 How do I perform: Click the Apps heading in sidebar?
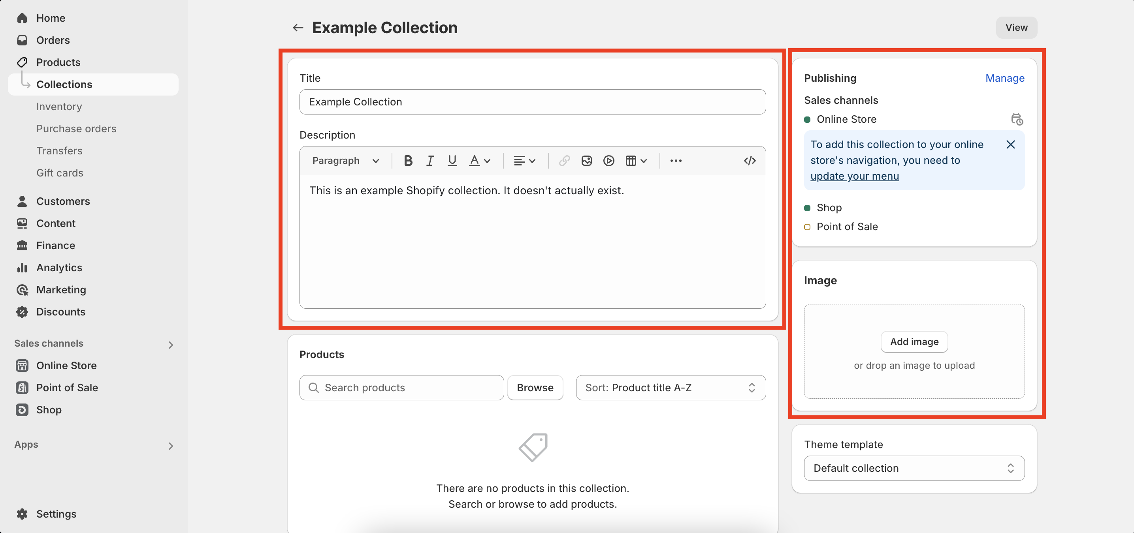(26, 444)
